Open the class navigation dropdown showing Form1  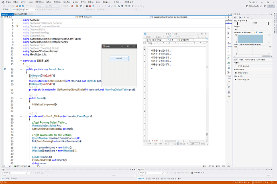113,17
